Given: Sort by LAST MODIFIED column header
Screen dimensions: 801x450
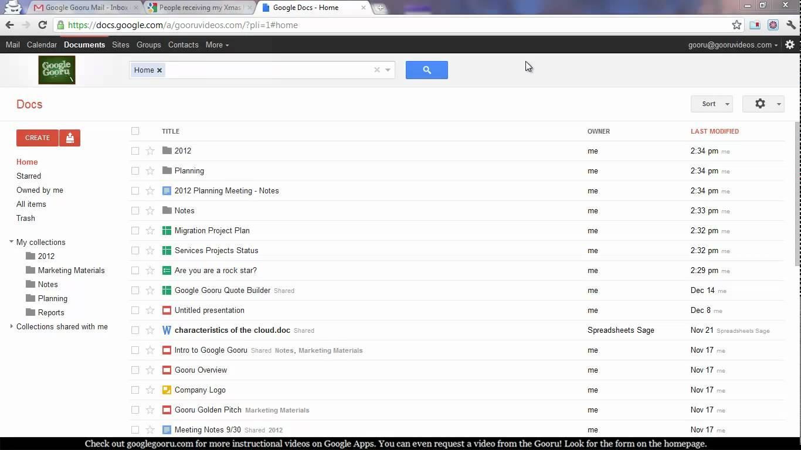Looking at the screenshot, I should 715,131.
